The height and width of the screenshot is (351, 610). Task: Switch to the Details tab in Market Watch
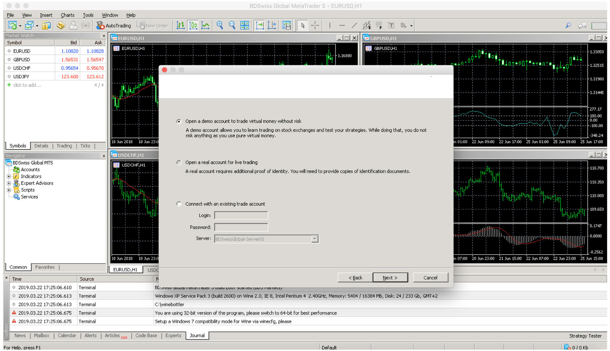tap(41, 146)
